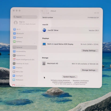
Task: Click the About title in the toolbar
Action: pyautogui.click(x=53, y=11)
